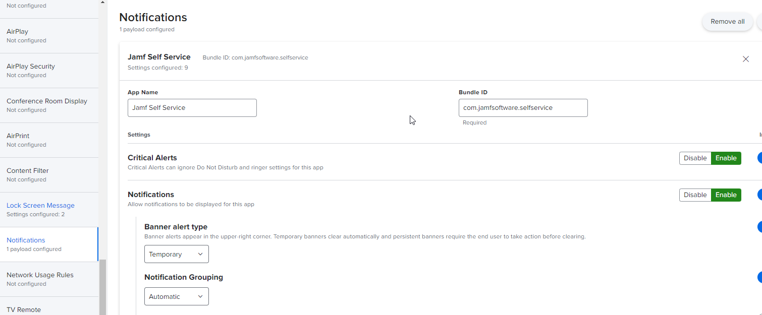This screenshot has width=762, height=315.
Task: Click the 'Required' hint under Bundle ID
Action: (474, 122)
